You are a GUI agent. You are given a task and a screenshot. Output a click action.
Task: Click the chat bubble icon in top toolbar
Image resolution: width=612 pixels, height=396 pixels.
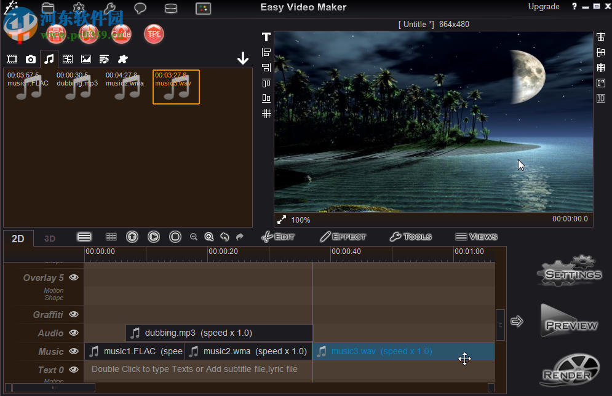pyautogui.click(x=140, y=8)
